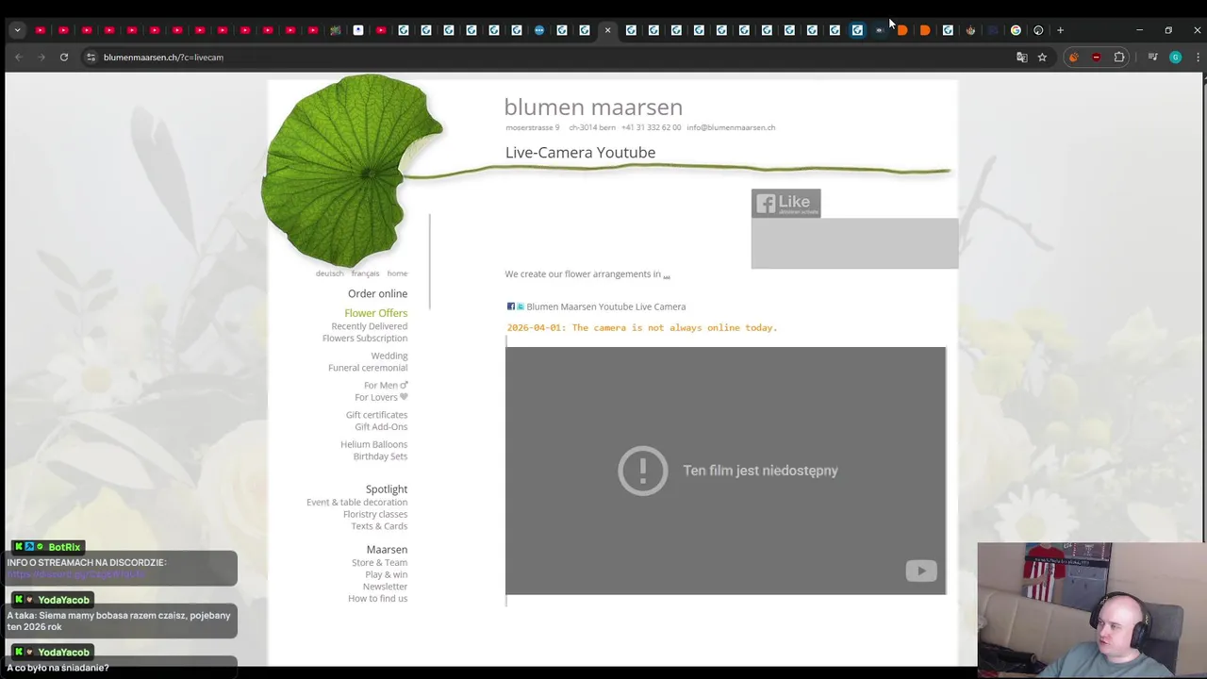Viewport: 1207px width, 679px height.
Task: Open Play & win link
Action: 386,574
